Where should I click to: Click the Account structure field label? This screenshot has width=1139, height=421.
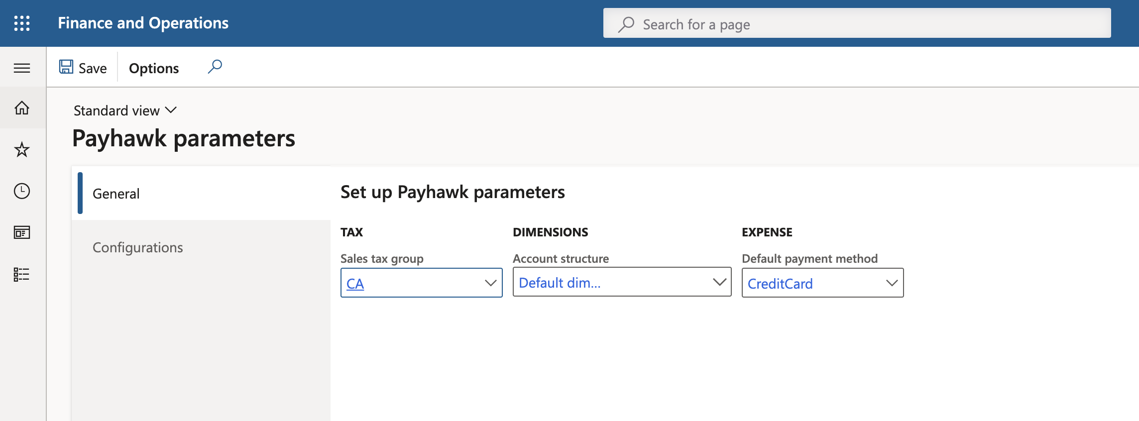pos(561,259)
